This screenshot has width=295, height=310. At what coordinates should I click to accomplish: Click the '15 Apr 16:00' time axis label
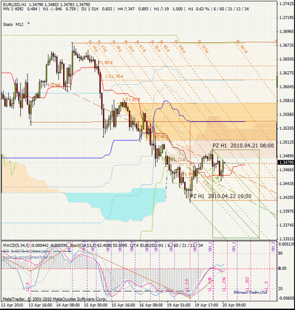coord(123,305)
